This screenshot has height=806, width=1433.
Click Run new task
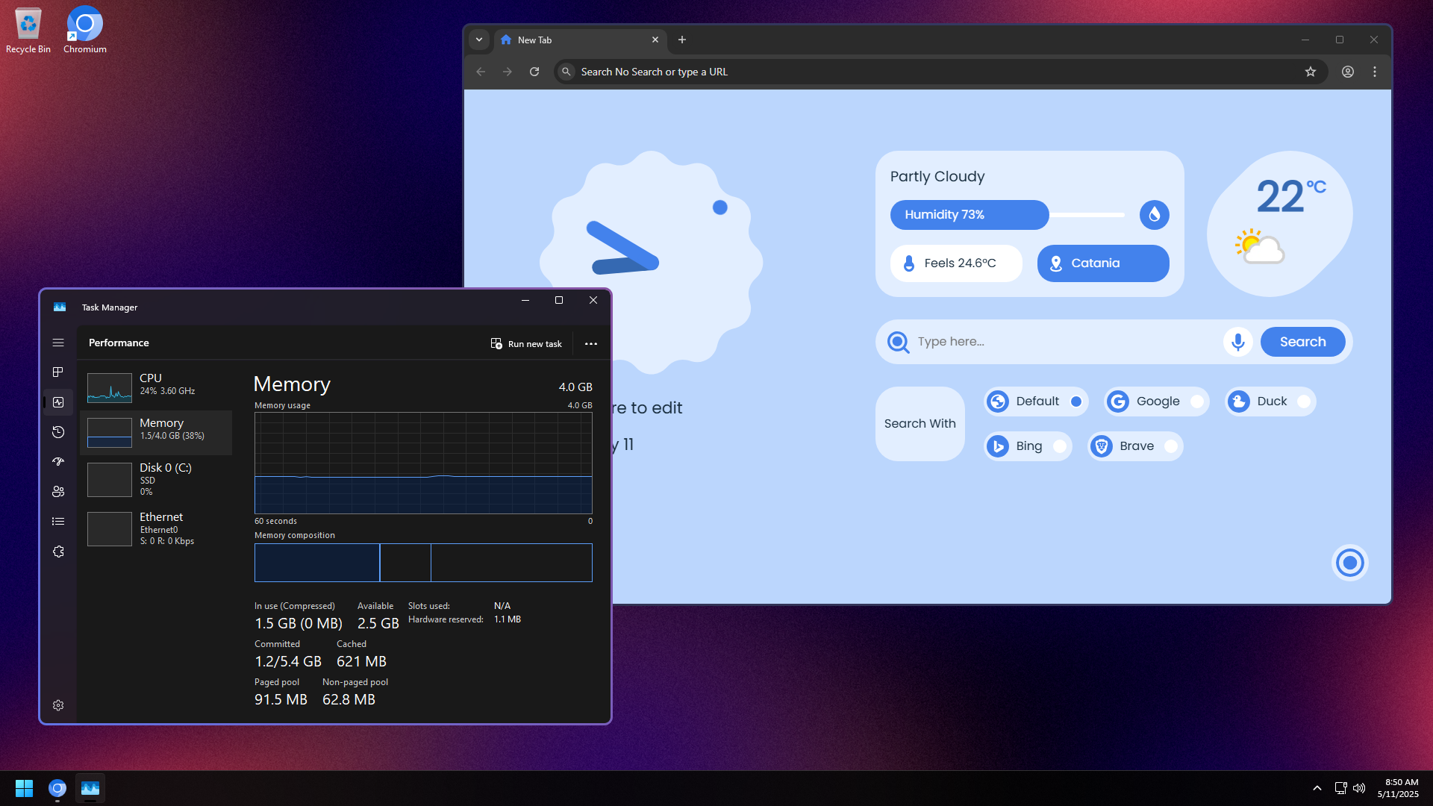(x=526, y=344)
